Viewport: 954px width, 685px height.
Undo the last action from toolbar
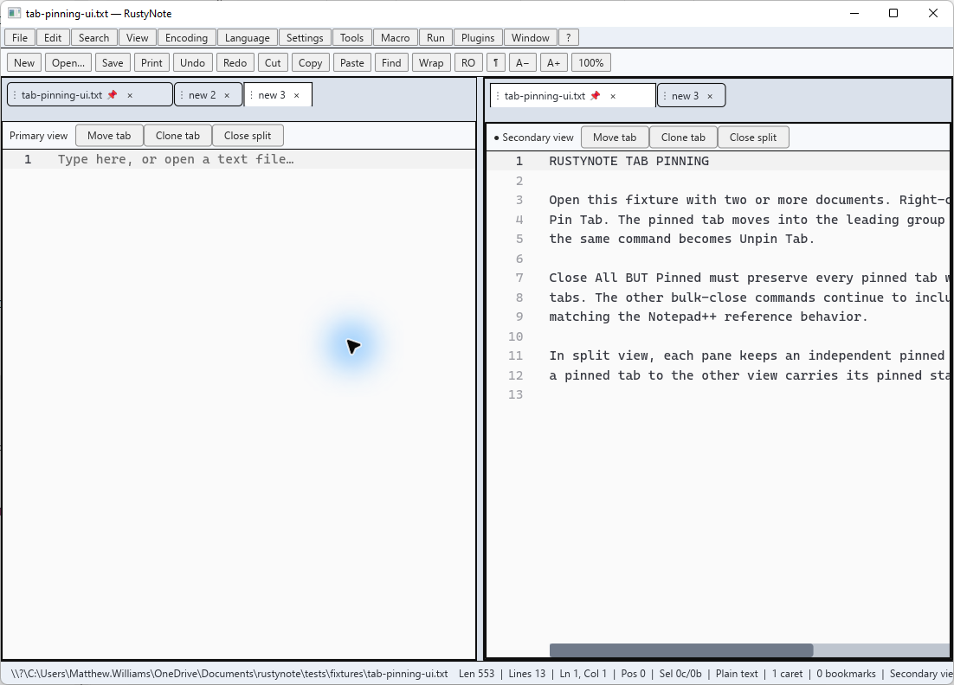coord(192,62)
